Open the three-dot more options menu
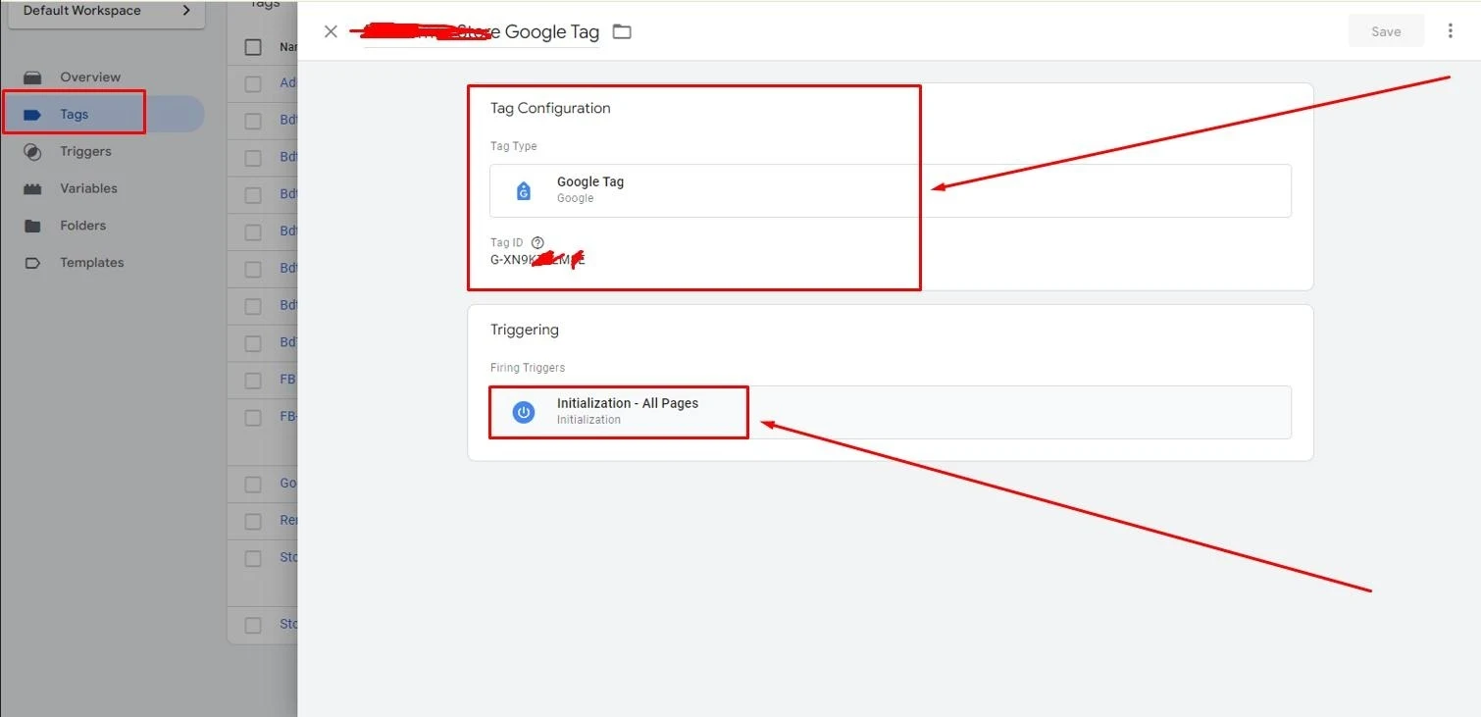The width and height of the screenshot is (1481, 717). click(1450, 31)
